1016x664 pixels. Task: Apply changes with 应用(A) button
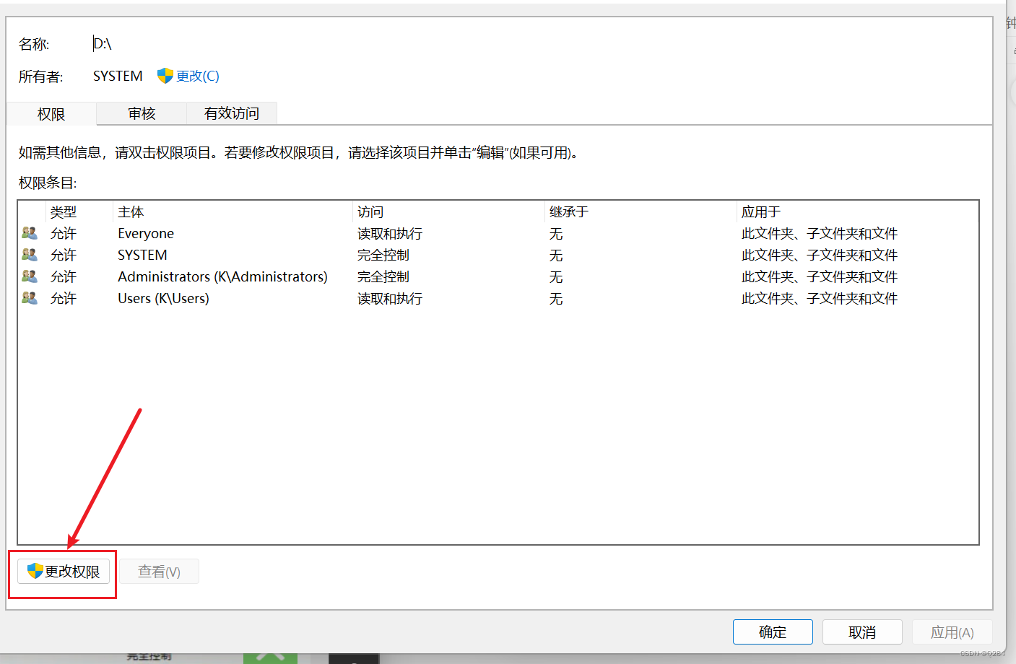pos(952,632)
